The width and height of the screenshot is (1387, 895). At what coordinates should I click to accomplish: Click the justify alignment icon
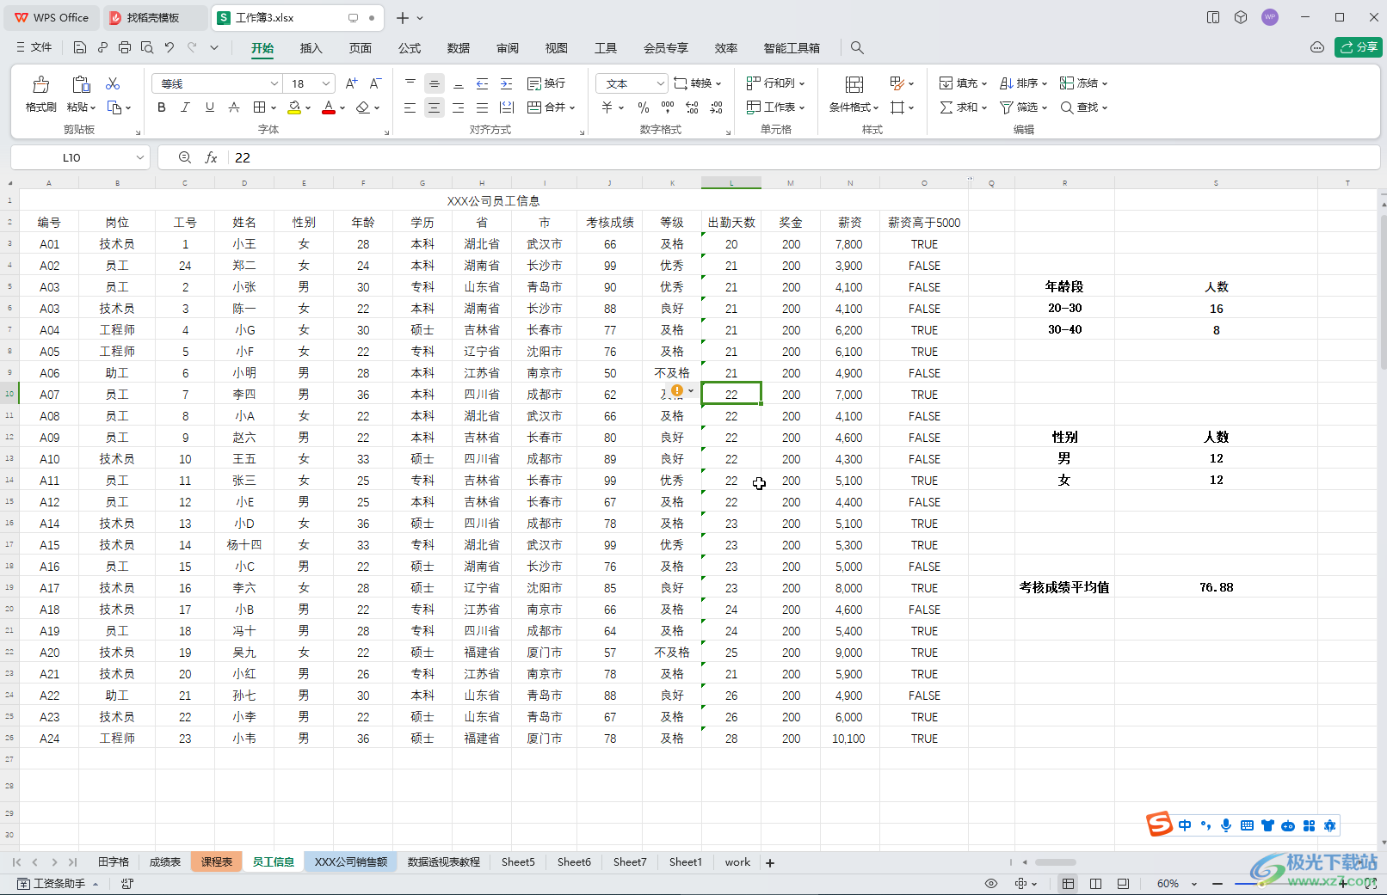tap(483, 107)
